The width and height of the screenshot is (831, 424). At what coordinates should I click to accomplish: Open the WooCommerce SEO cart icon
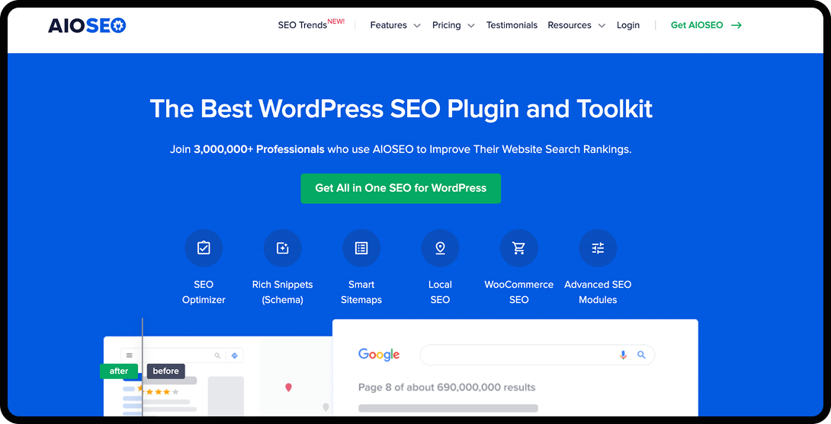tap(519, 247)
